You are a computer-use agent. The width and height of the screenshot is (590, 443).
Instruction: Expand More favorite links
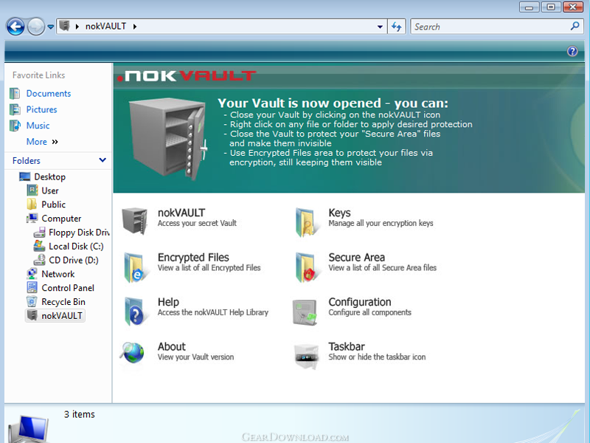point(42,142)
